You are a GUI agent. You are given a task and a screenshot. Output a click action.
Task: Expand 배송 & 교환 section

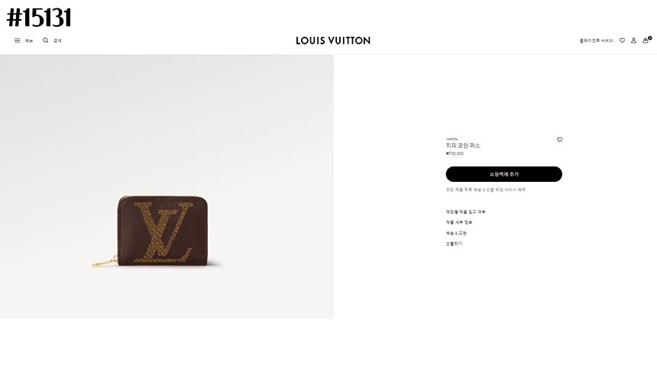click(456, 233)
